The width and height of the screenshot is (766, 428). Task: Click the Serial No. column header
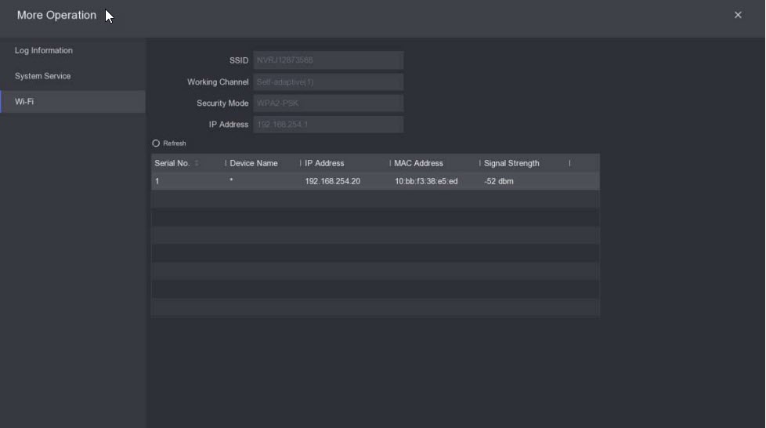tap(172, 163)
